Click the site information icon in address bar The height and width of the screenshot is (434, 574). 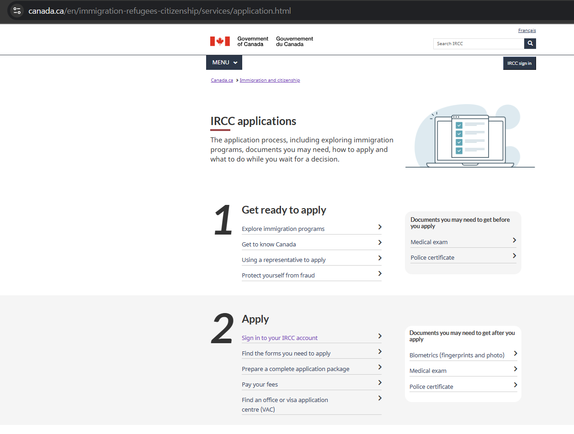[x=17, y=10]
